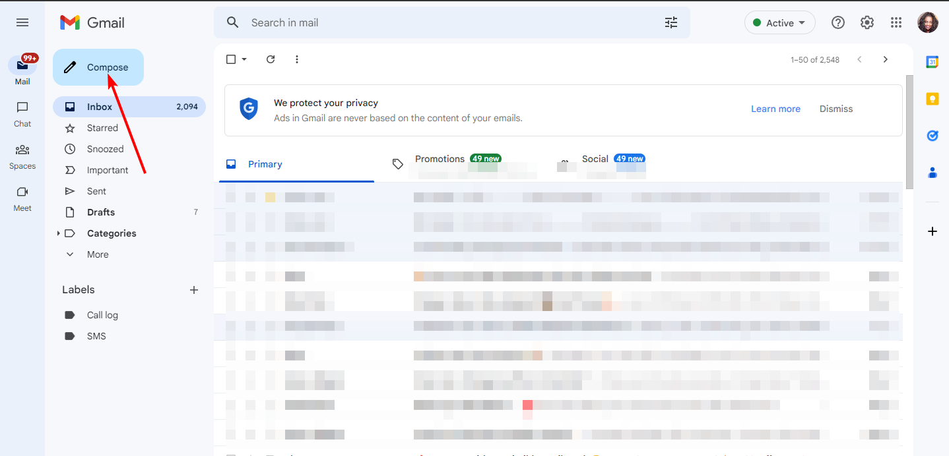Open Google Contacts in the side panel
The width and height of the screenshot is (949, 456).
pos(932,173)
